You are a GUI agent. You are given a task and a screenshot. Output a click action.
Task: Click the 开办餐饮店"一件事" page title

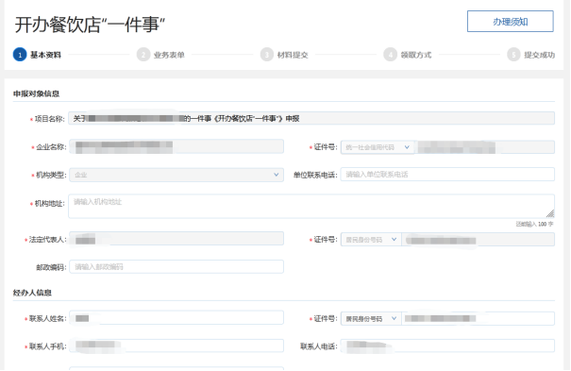point(90,25)
